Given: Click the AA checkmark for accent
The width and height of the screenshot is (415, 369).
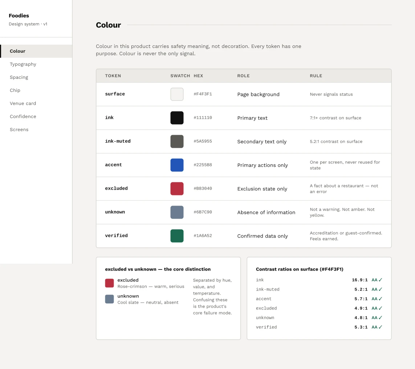Looking at the screenshot, I should [377, 299].
